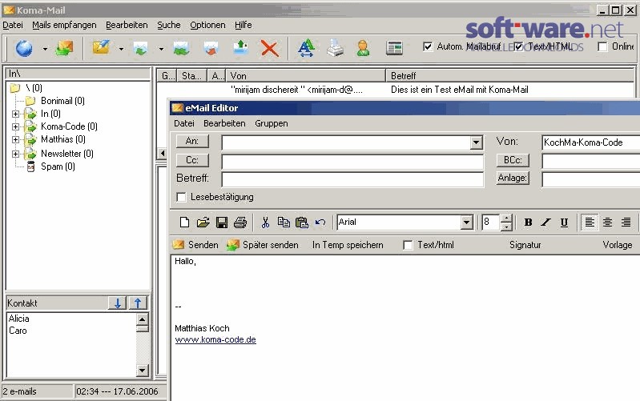Viewport: 640px width, 401px height.
Task: Increase font size with stepper up arrow
Action: coord(506,219)
